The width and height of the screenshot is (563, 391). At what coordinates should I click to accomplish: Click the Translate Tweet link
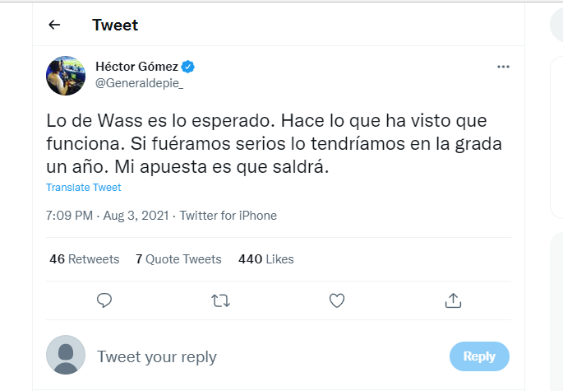pyautogui.click(x=83, y=187)
